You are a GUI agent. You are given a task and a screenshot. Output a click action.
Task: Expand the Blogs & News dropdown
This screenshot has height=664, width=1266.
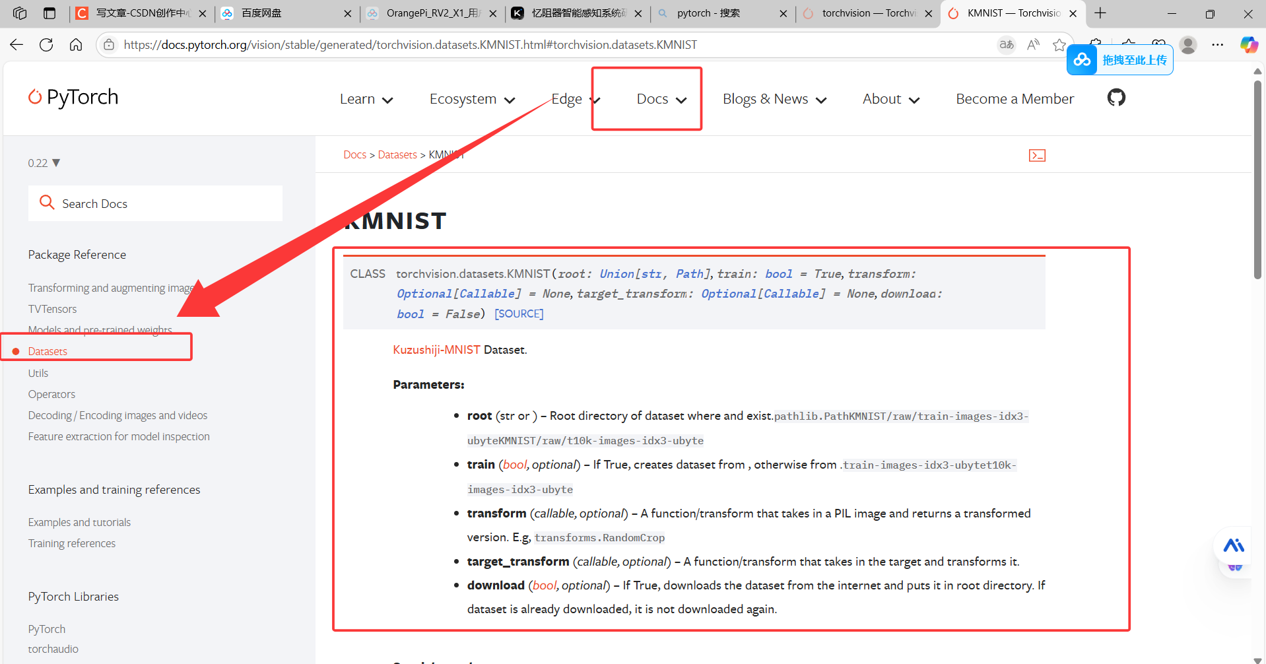[x=775, y=99]
